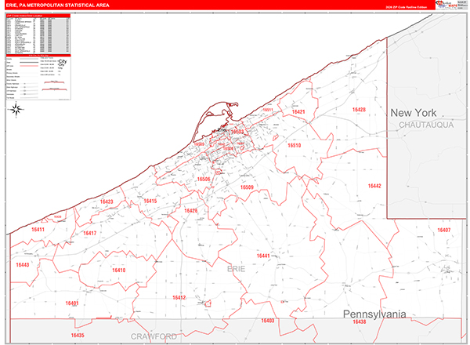Viewport: 470px width, 345px height.
Task: Click the black 'Erie' city label by bay
Action: click(222, 129)
